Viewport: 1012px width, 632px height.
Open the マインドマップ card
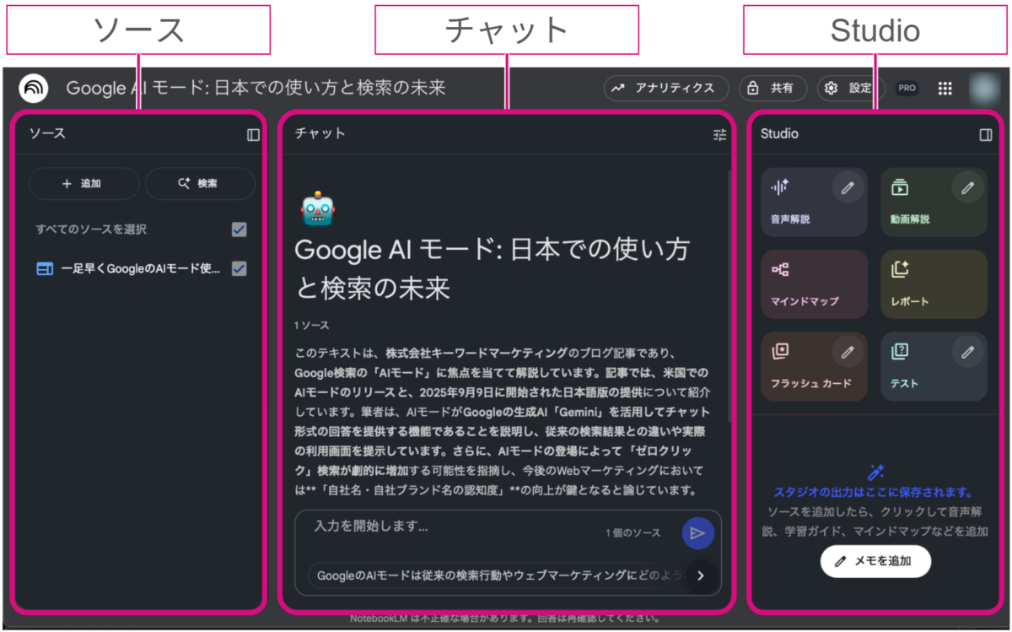(813, 284)
